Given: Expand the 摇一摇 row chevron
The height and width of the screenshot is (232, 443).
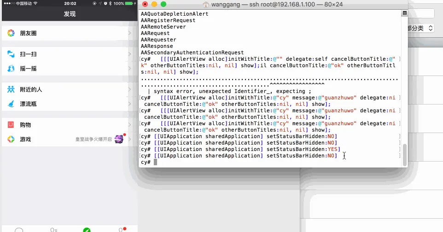Looking at the screenshot, I should [x=130, y=69].
